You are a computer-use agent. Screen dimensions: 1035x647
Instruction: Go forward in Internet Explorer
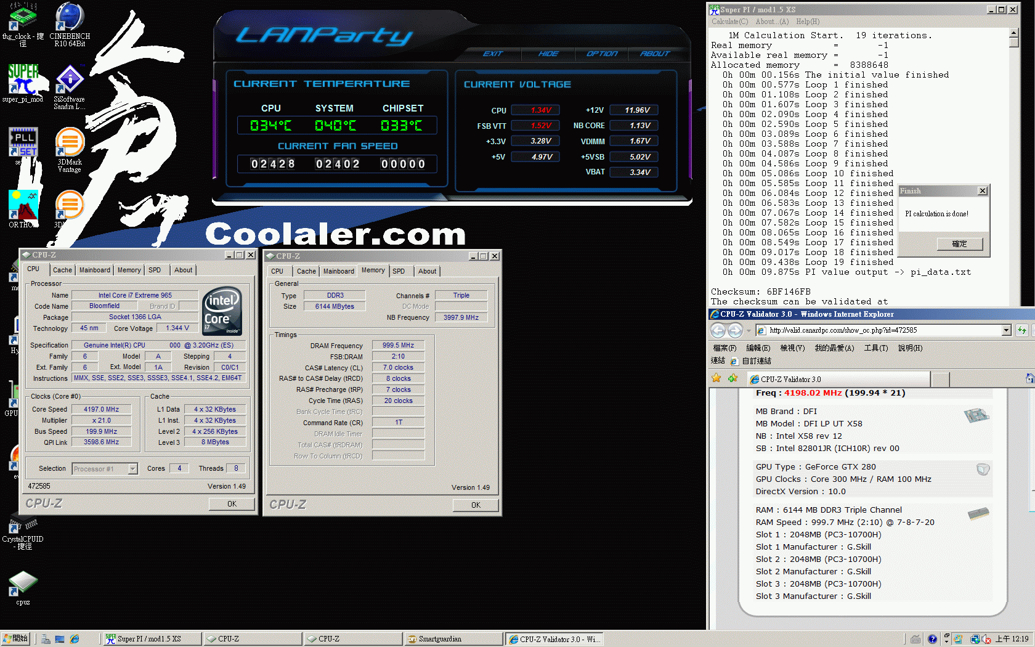735,330
